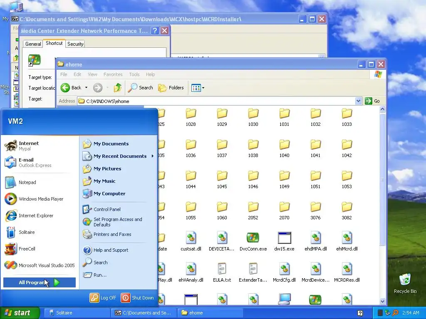Select the Shortcut tab in properties dialog

click(x=54, y=43)
